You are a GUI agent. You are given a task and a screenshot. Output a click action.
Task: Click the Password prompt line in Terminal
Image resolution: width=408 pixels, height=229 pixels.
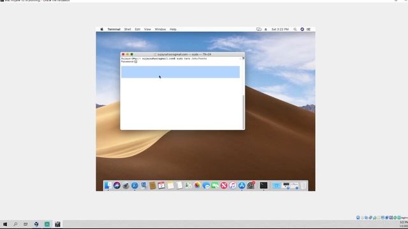point(129,62)
